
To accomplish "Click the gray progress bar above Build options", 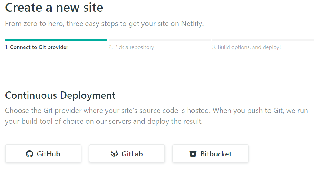I will click(263, 40).
